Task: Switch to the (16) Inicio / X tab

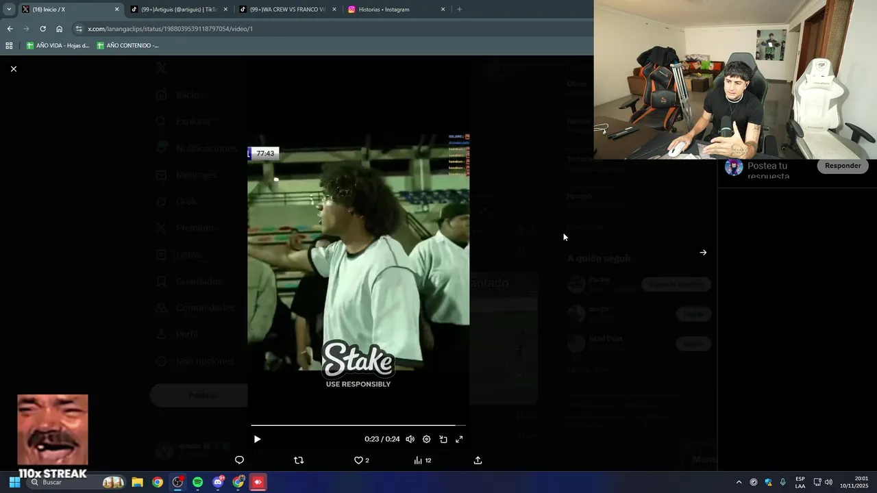Action: point(69,10)
